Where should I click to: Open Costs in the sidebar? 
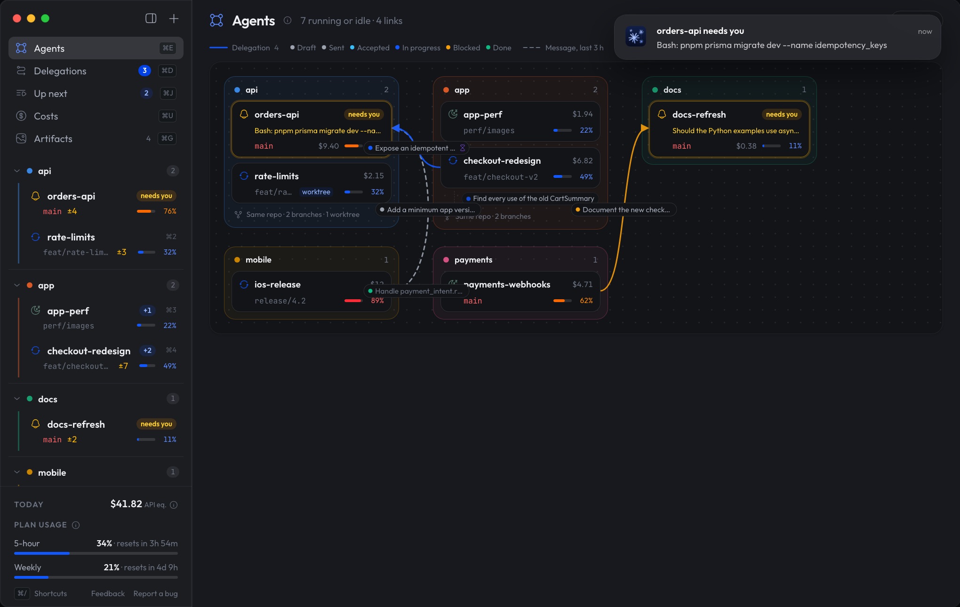coord(96,116)
